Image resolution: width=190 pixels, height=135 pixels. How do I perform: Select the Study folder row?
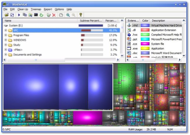tap(61, 45)
